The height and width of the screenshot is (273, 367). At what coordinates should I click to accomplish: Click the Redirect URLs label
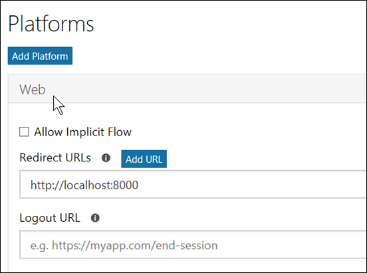click(x=55, y=157)
